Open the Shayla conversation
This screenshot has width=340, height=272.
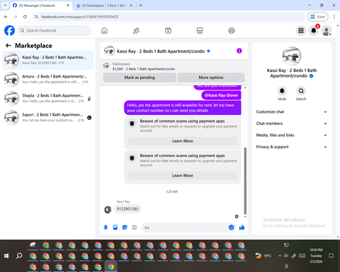tap(48, 99)
